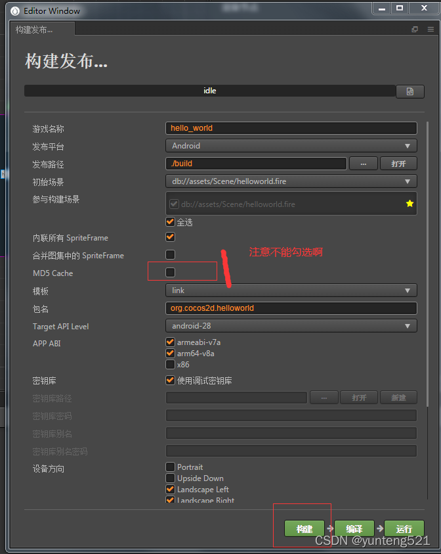Click the 密钥库别名密码 input field
Screen dimensions: 441x554
[x=291, y=450]
